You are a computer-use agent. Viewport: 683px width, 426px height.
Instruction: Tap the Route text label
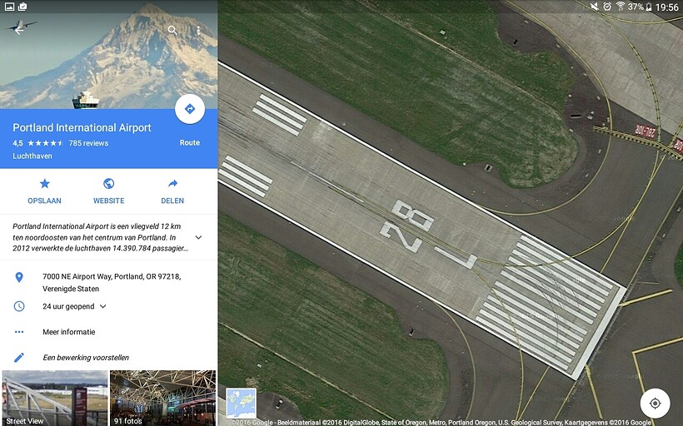[189, 143]
